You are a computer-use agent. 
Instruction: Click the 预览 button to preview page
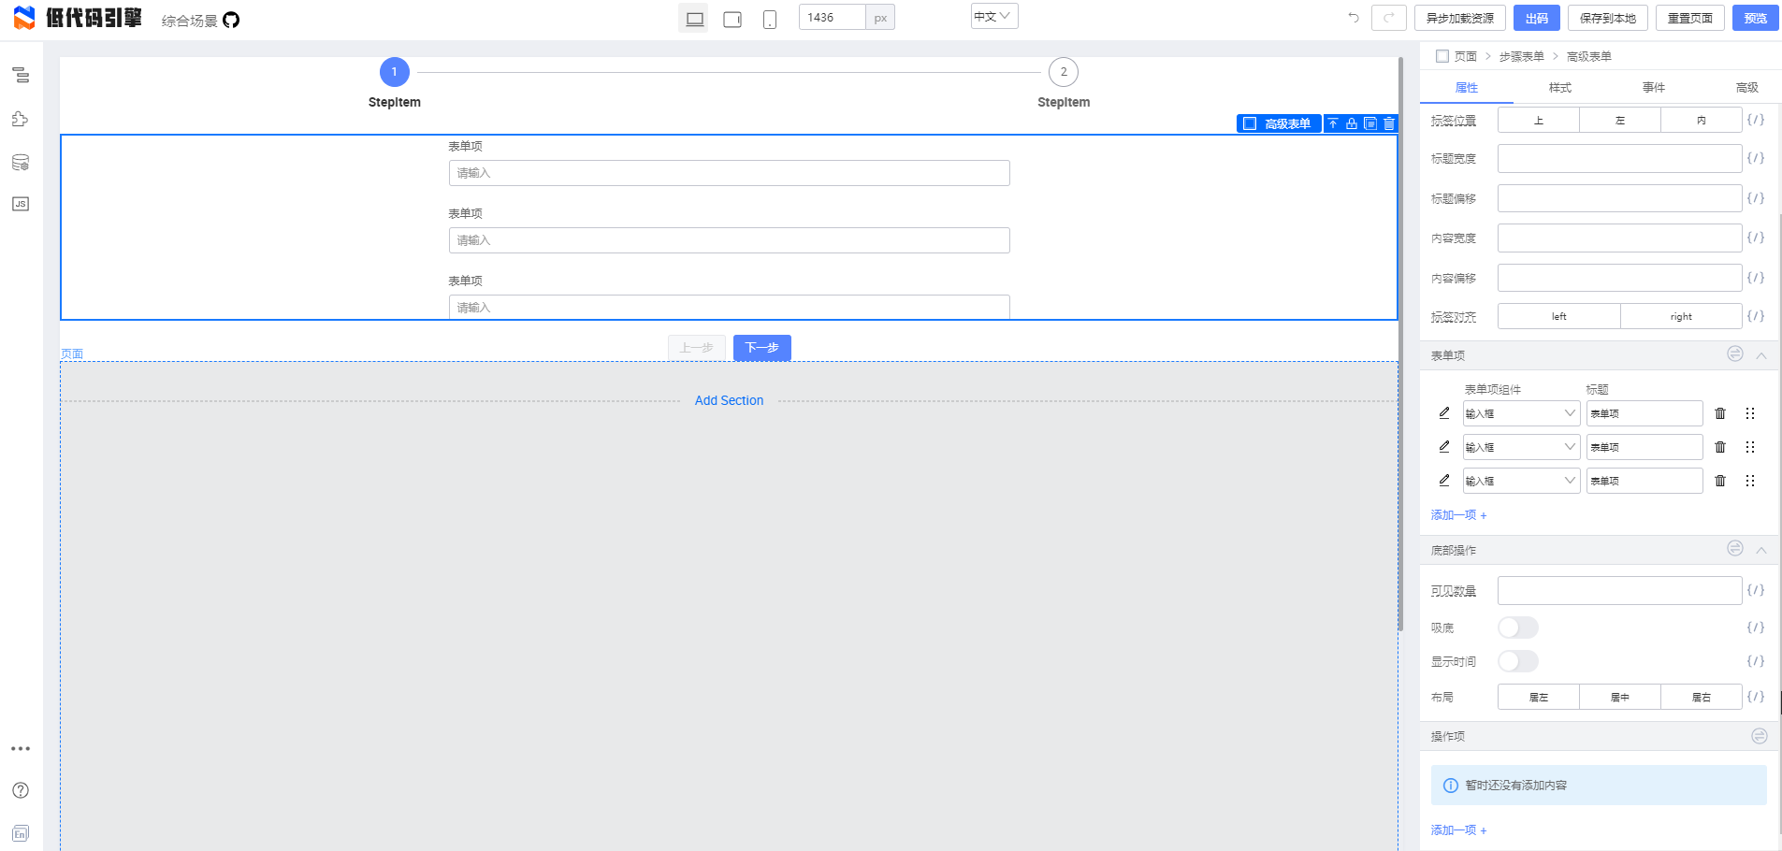pos(1755,18)
